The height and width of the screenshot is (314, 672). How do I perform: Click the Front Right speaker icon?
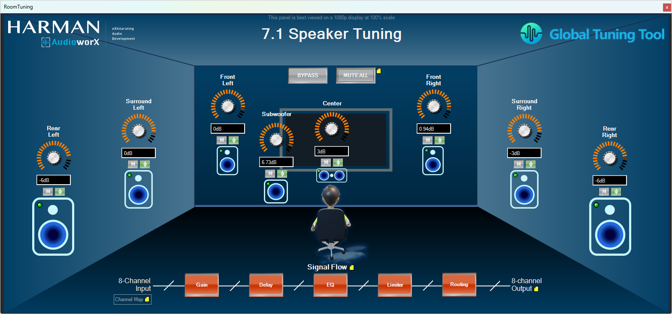(x=433, y=161)
